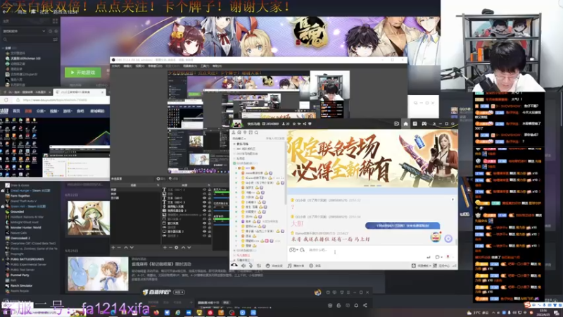
Task: Collapse the 快乐马场 channel tree node
Action: [x=235, y=144]
